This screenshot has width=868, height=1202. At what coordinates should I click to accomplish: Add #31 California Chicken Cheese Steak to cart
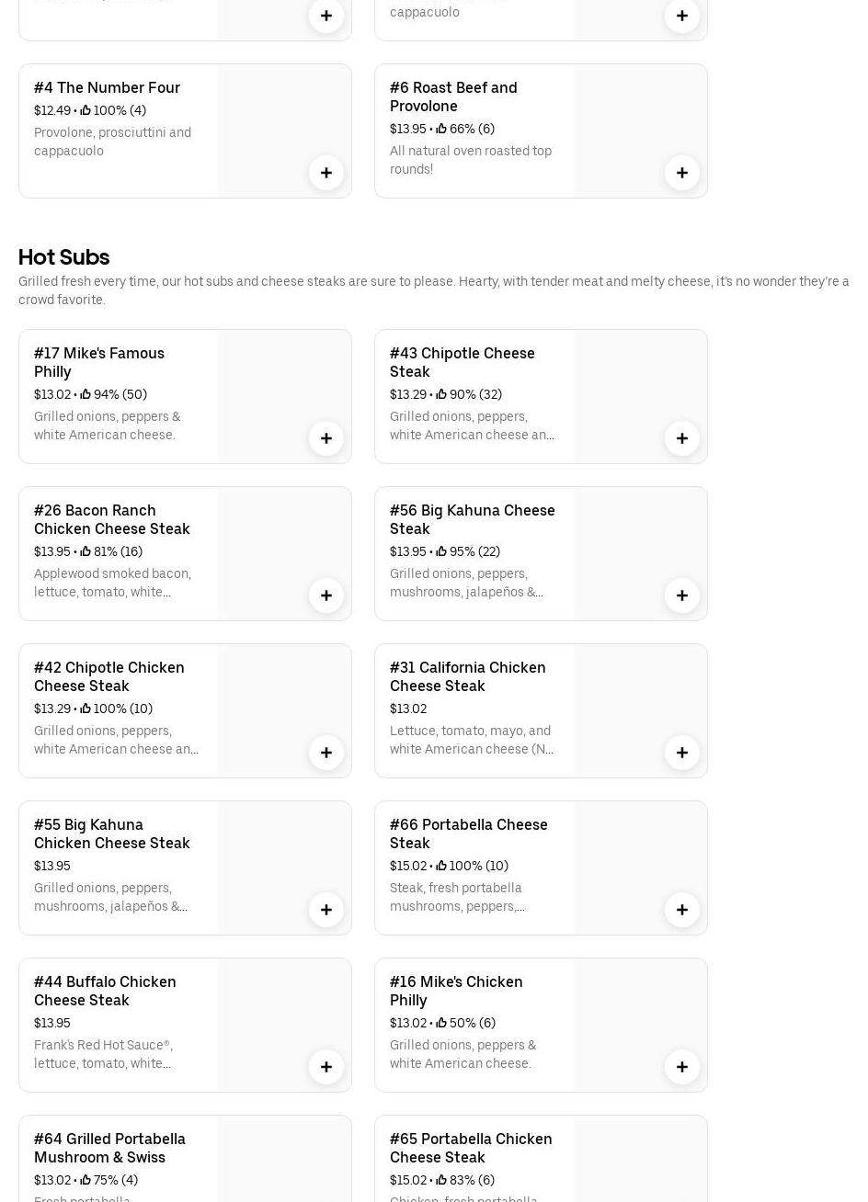coord(682,753)
